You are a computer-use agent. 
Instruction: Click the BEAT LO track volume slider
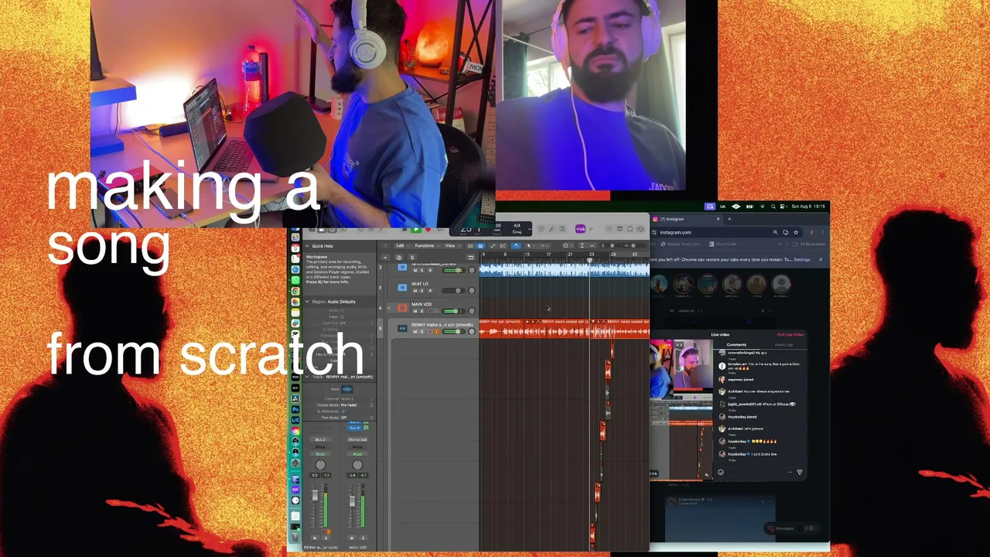click(x=452, y=290)
